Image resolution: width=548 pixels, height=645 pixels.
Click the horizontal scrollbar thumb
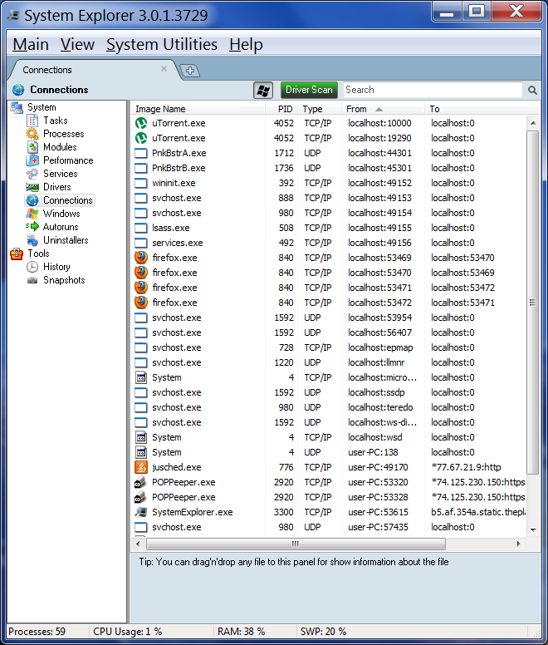coord(296,544)
